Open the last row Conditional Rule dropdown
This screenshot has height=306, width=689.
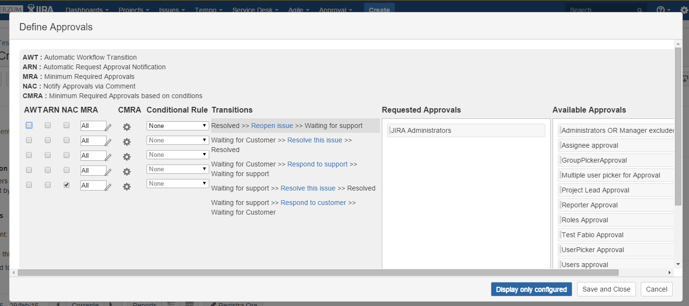click(x=177, y=184)
